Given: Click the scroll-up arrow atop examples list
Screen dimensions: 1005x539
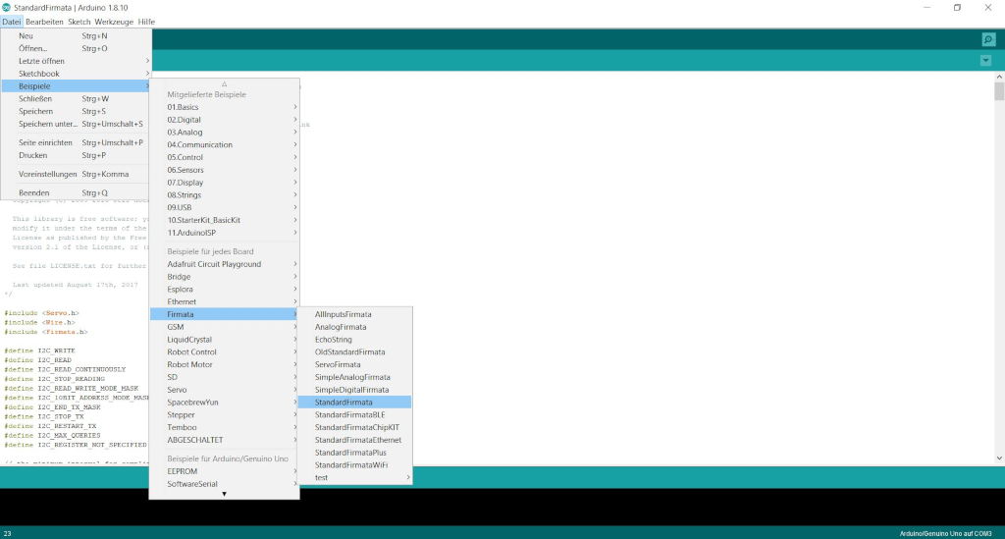Looking at the screenshot, I should point(225,84).
